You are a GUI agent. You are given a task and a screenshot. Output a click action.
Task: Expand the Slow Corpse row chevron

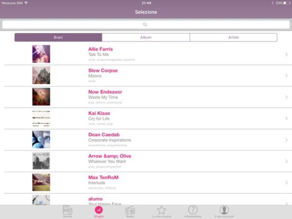point(287,76)
